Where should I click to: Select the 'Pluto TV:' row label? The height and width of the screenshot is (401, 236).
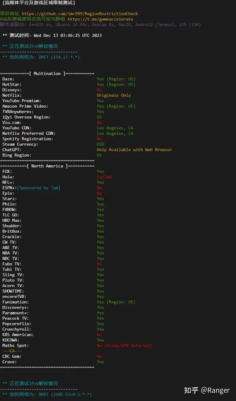[13, 280]
